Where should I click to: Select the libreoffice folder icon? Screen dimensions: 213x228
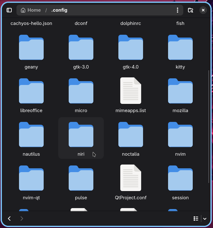click(x=31, y=91)
